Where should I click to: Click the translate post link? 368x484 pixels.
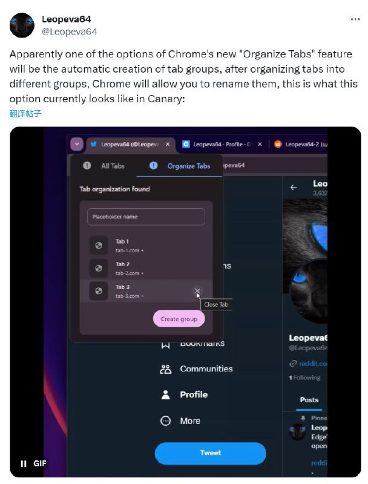pyautogui.click(x=25, y=114)
